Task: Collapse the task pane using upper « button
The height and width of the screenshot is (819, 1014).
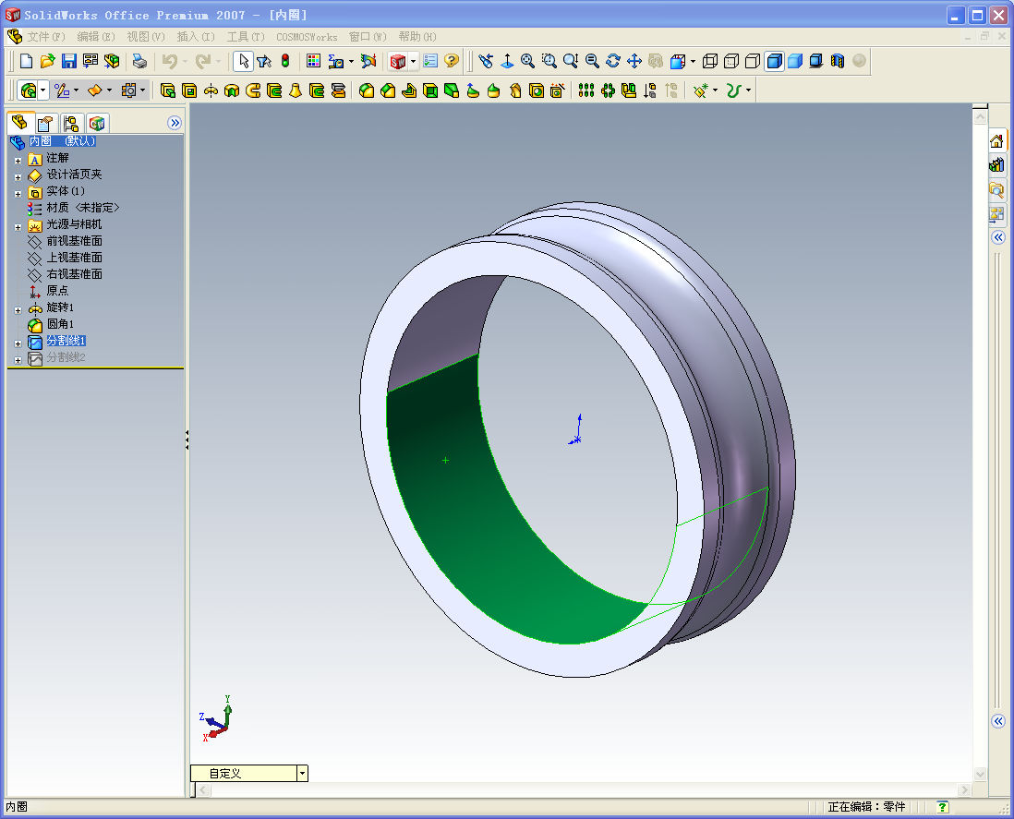Action: 997,237
